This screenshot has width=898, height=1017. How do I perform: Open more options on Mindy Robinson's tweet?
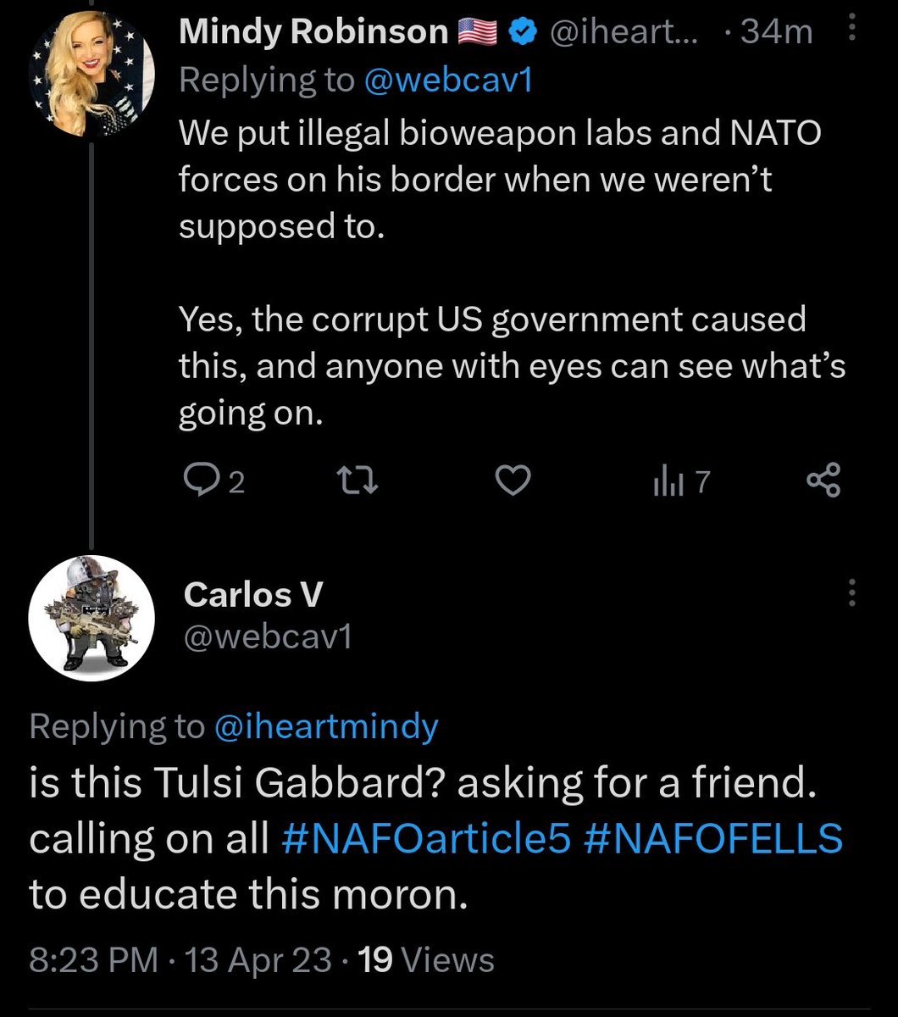point(852,33)
